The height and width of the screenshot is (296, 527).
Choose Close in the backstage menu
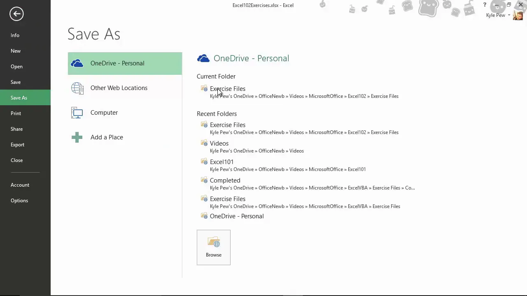(x=25, y=160)
